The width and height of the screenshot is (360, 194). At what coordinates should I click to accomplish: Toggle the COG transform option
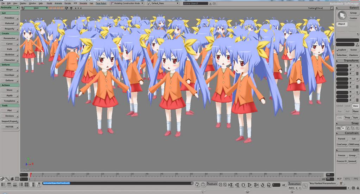tap(340, 118)
